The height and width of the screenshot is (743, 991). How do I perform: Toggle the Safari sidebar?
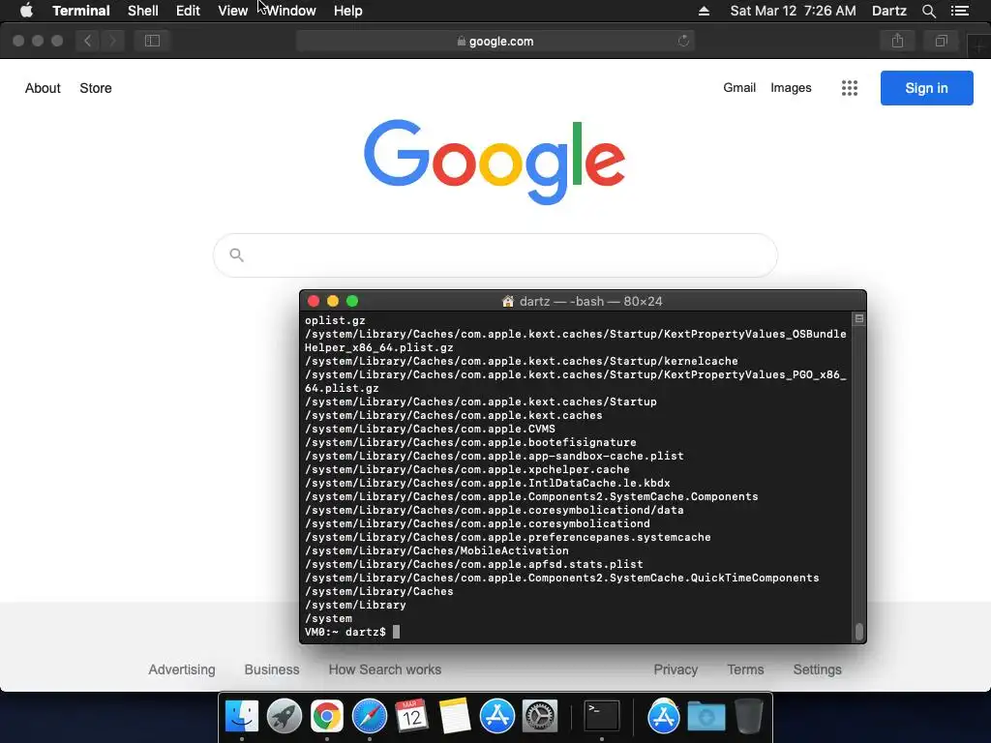click(x=152, y=41)
